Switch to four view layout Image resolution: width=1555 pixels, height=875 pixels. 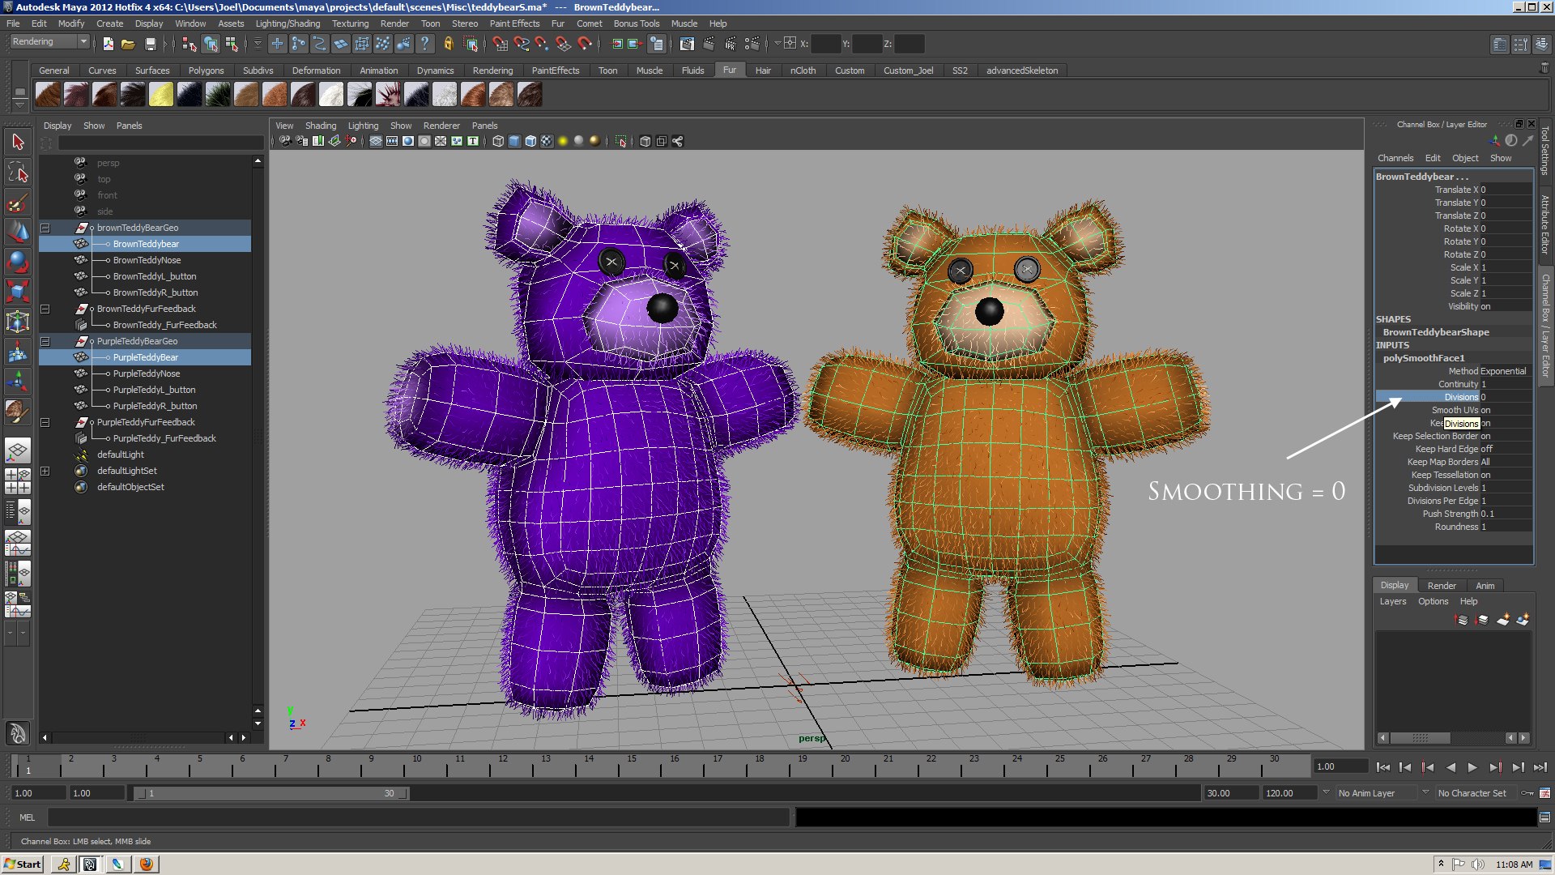(x=18, y=481)
